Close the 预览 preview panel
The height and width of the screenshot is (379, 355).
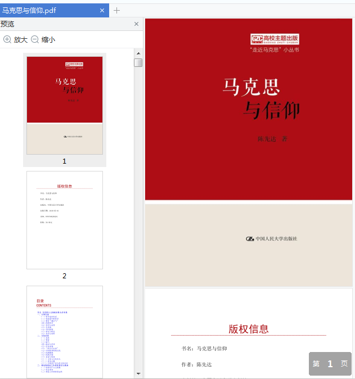coord(136,24)
